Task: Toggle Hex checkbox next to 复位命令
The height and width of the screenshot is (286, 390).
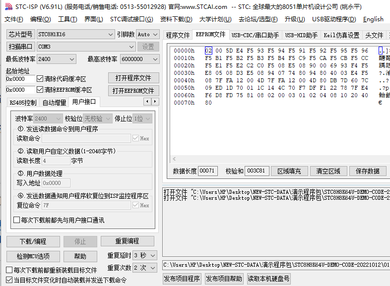Action: pyautogui.click(x=135, y=205)
